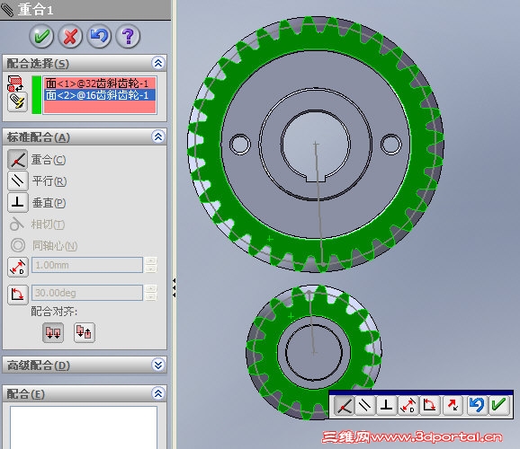Select the 重合(C) coincident mate
The image size is (520, 449).
pos(18,160)
